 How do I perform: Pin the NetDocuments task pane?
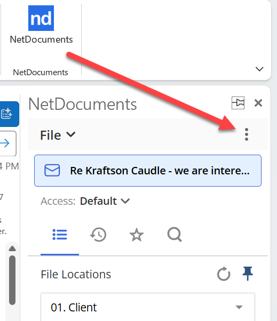click(x=238, y=103)
